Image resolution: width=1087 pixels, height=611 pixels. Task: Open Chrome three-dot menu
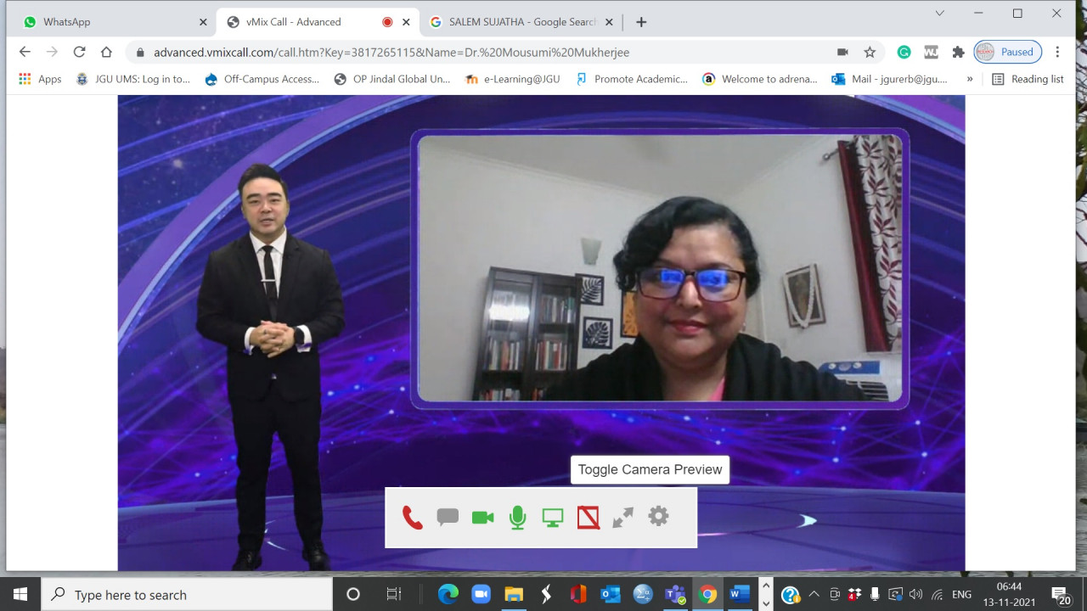pyautogui.click(x=1057, y=52)
